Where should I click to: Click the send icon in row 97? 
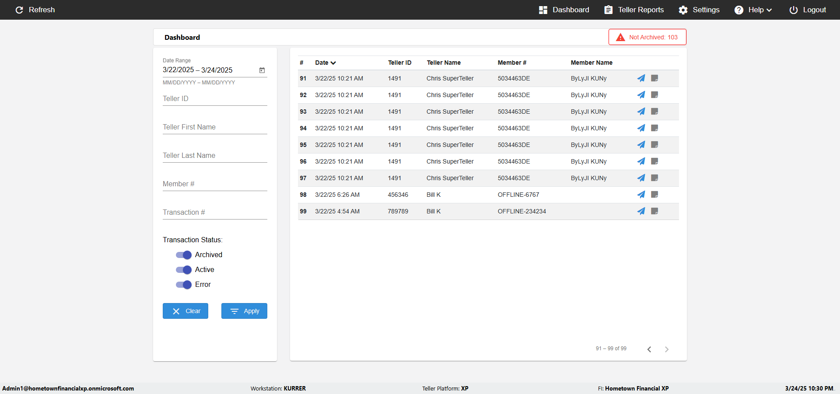click(x=641, y=178)
